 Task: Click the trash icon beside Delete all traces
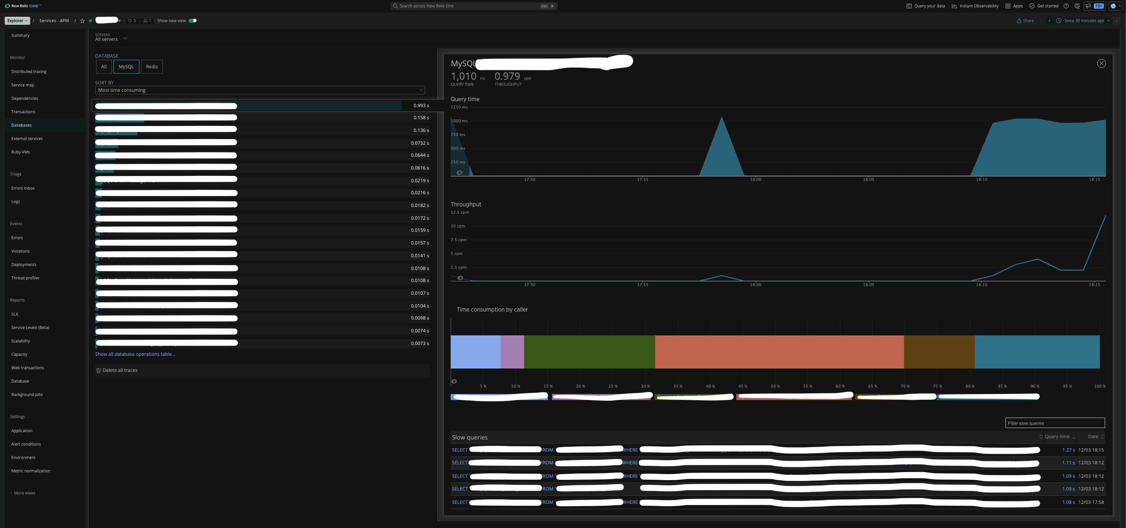click(98, 370)
